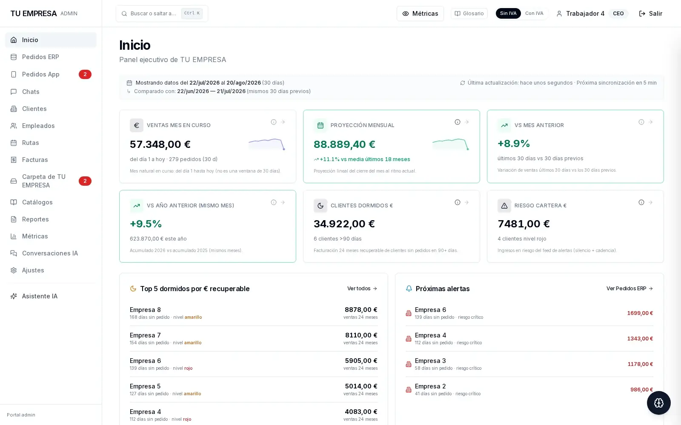681x425 pixels.
Task: Open Conversaciones IA sidebar entry
Action: 51,253
